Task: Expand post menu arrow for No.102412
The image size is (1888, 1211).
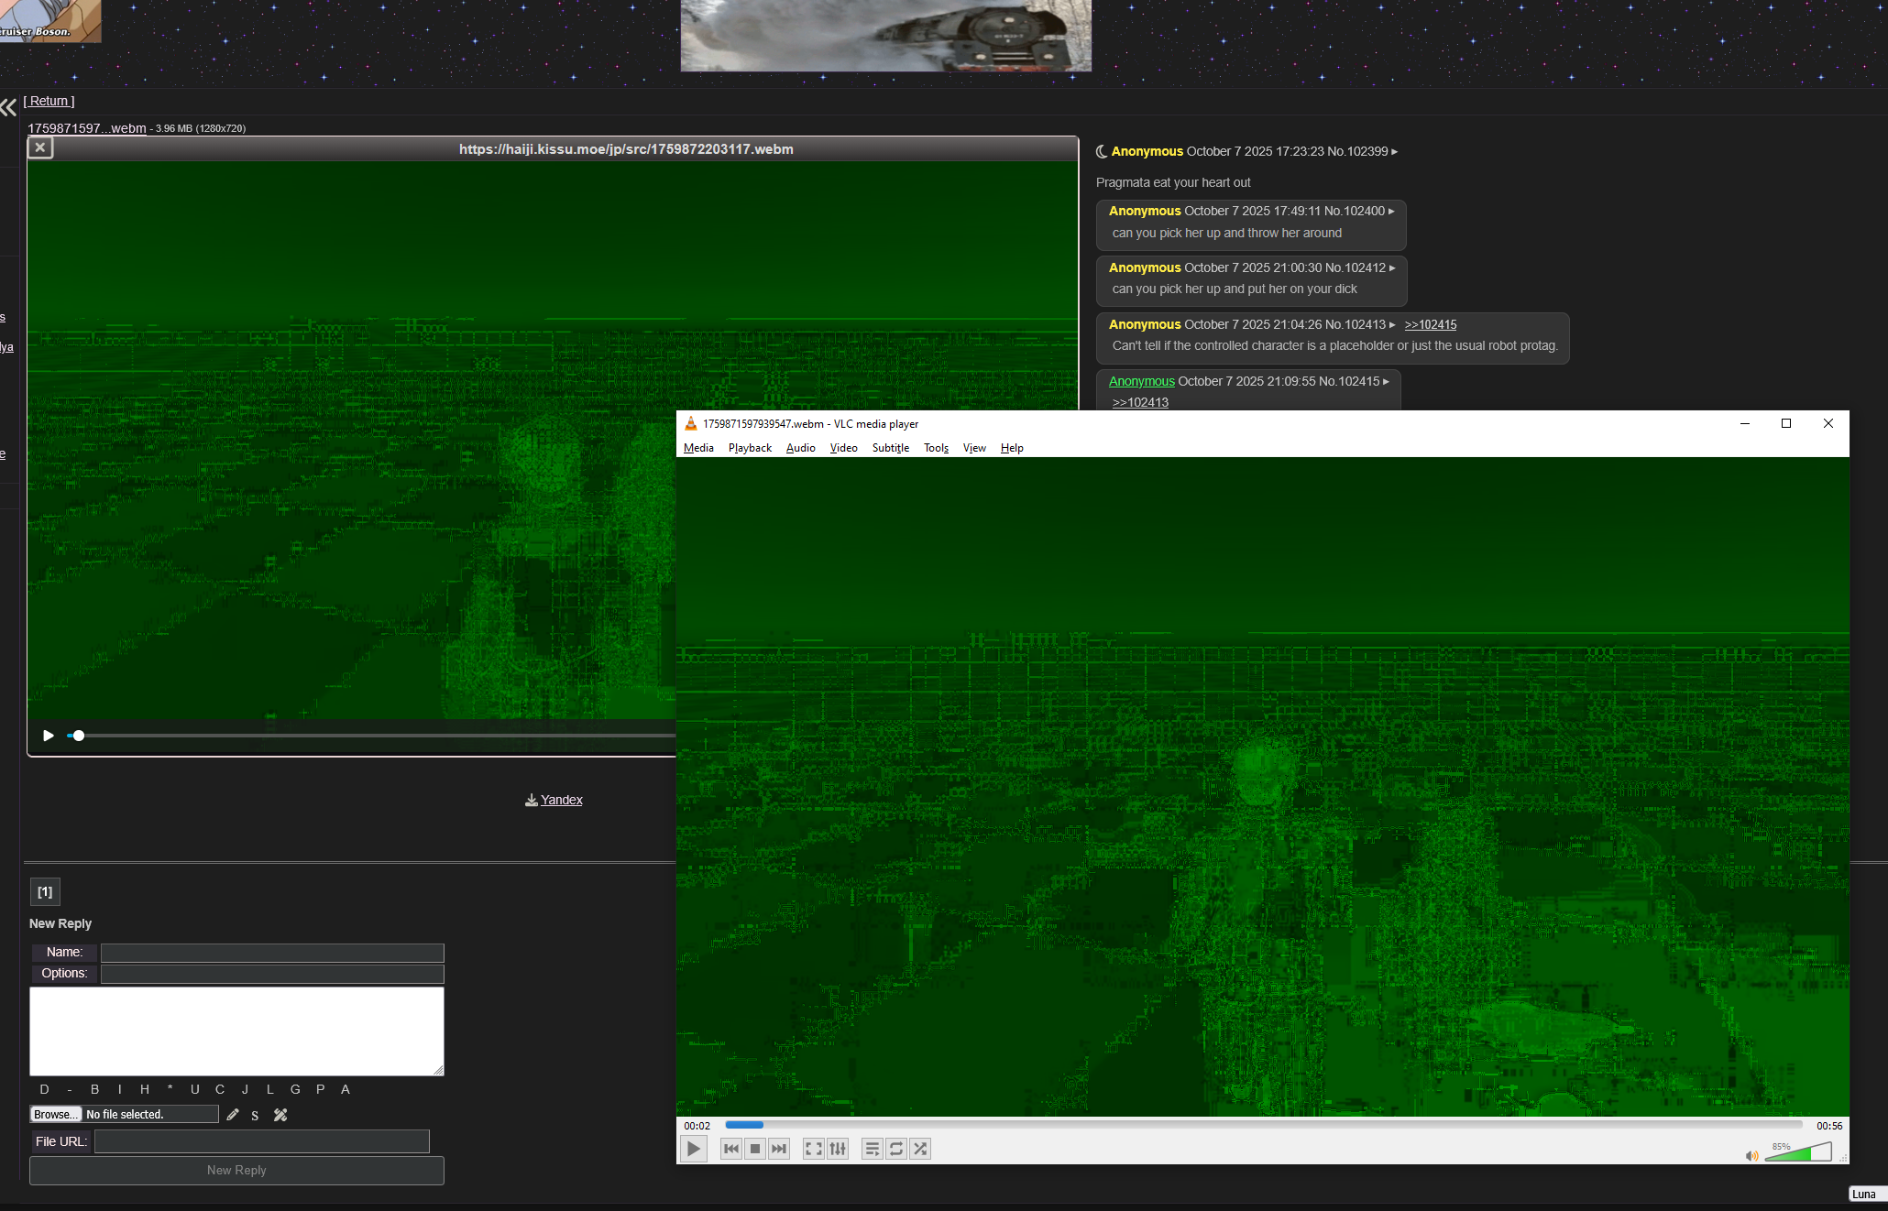Action: click(x=1392, y=268)
